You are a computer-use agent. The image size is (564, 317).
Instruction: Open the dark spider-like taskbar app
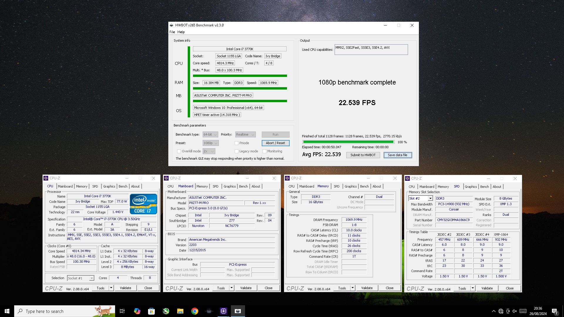(x=209, y=311)
